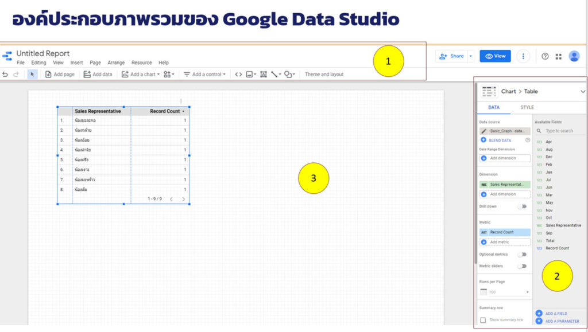Screen dimensions: 588x332
Task: Click the Table chart type icon
Action: pyautogui.click(x=489, y=91)
